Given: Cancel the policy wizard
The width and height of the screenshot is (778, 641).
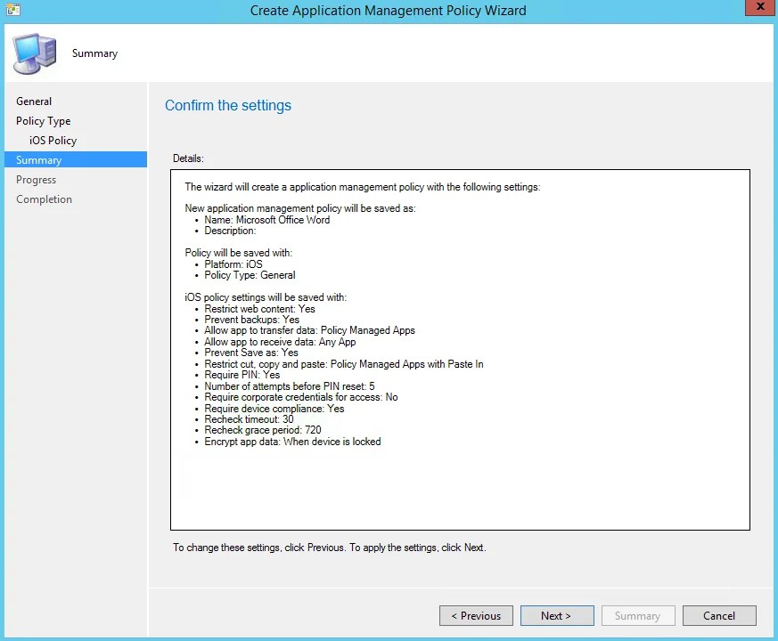Looking at the screenshot, I should click(x=719, y=616).
